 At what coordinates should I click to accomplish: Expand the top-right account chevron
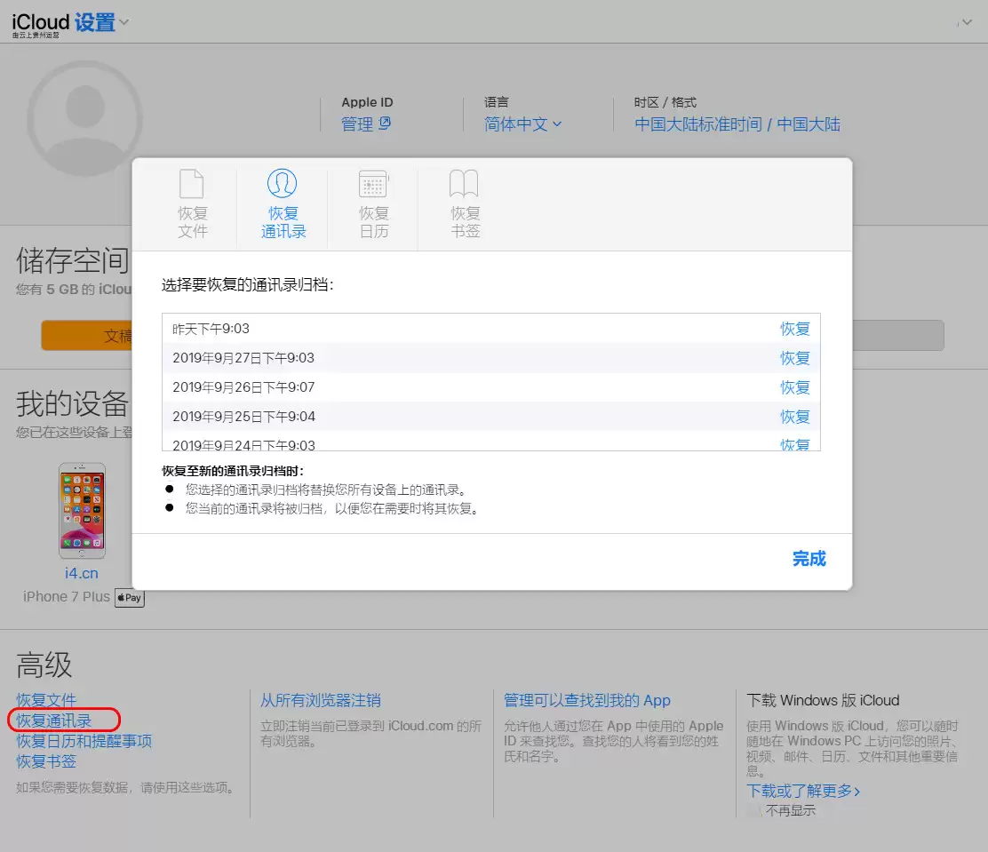click(967, 23)
